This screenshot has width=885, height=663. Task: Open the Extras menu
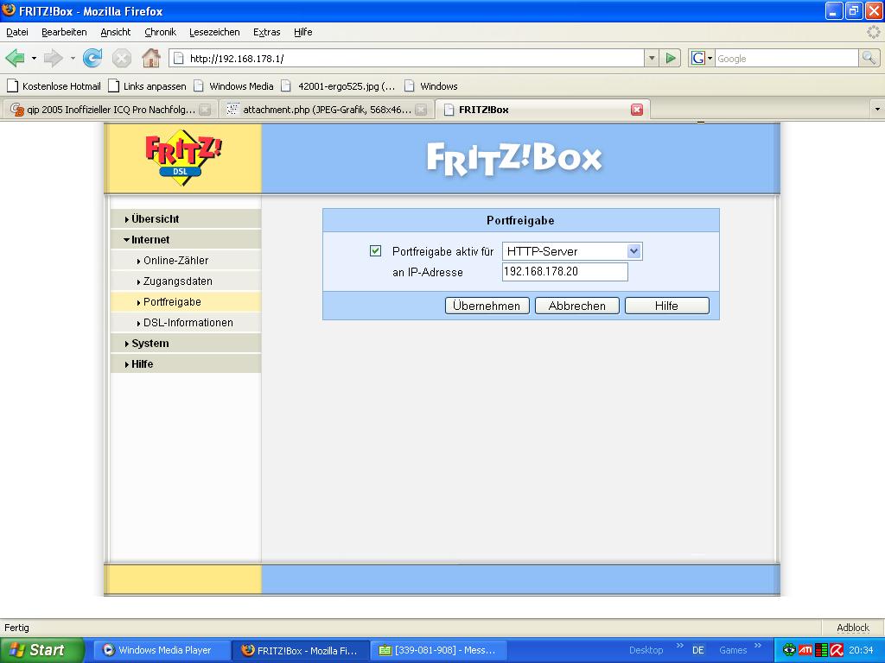pos(266,32)
